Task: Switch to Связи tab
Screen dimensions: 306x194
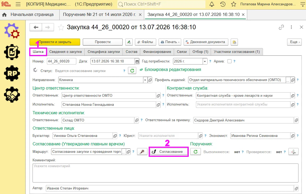Action: 182,52
